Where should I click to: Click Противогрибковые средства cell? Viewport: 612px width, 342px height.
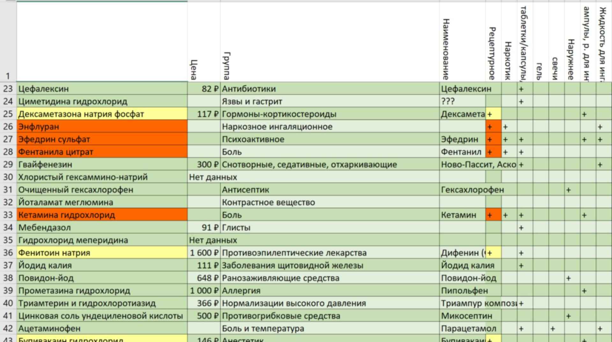(x=330, y=316)
